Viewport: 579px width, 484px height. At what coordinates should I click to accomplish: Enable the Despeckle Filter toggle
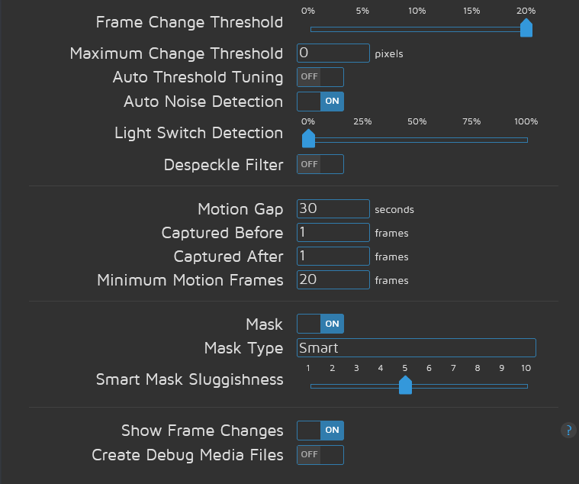pos(320,164)
